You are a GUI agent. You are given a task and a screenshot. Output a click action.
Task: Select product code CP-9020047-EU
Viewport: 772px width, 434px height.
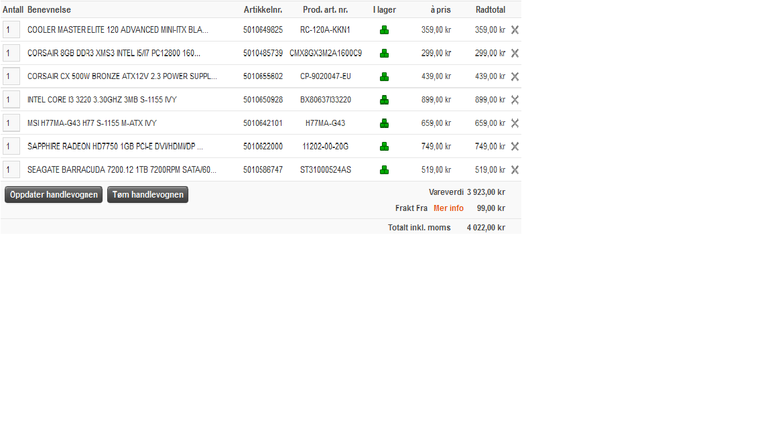coord(326,76)
